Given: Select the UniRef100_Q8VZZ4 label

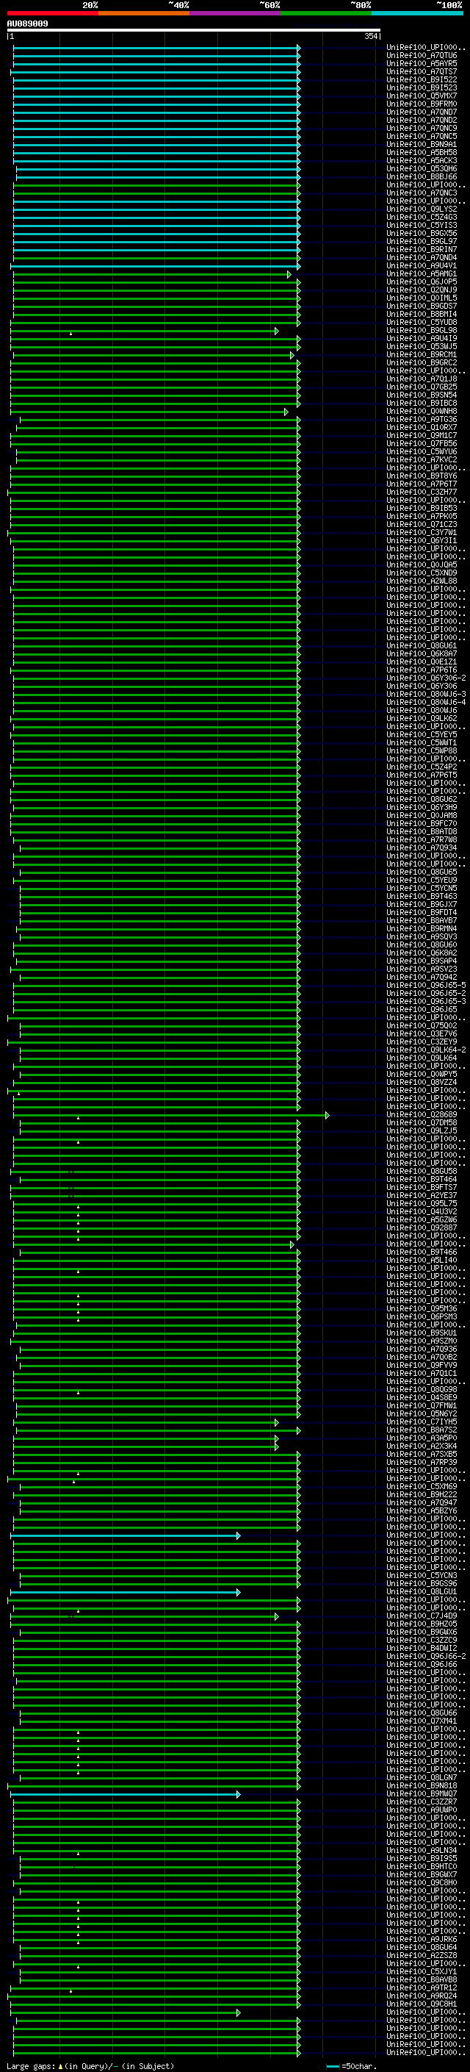Looking at the screenshot, I should pyautogui.click(x=422, y=1082).
